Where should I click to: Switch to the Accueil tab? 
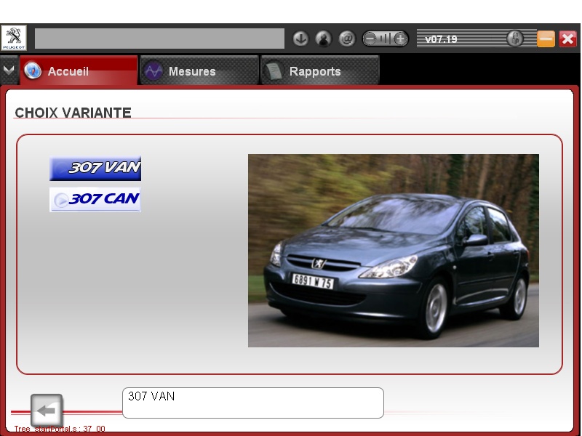click(x=79, y=70)
